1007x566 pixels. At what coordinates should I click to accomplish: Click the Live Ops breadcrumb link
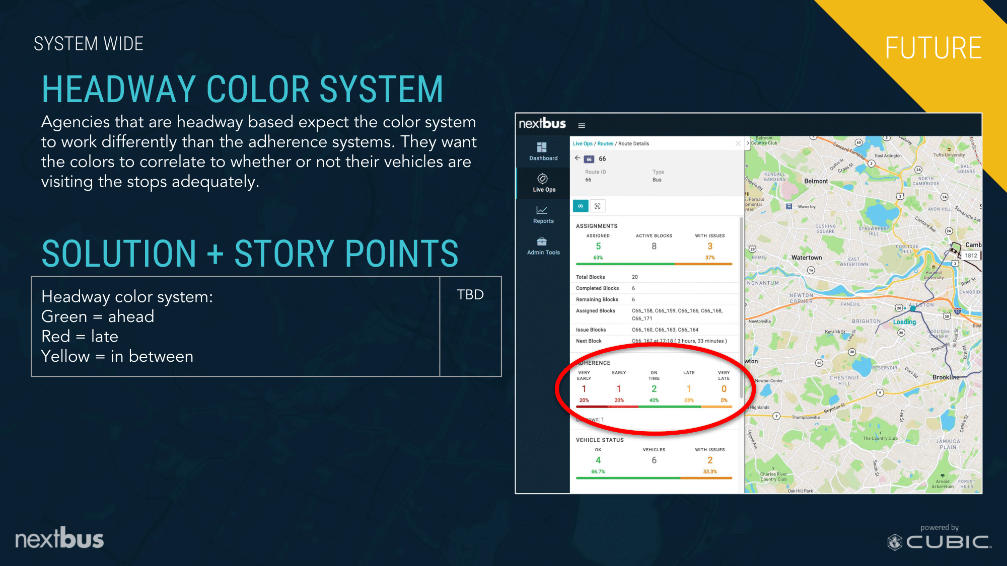click(x=583, y=144)
